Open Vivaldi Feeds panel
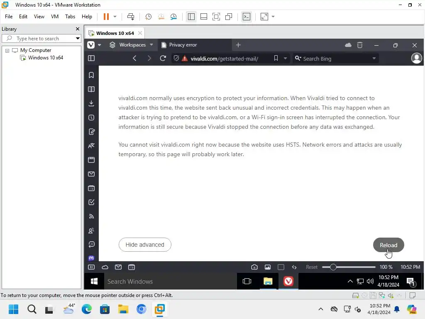Viewport: 425px width, 319px height. click(x=91, y=216)
